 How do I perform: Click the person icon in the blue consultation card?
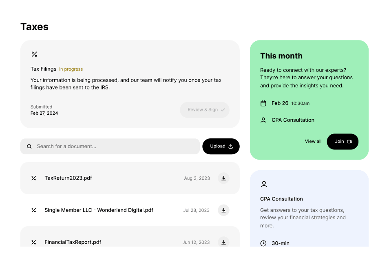264,184
